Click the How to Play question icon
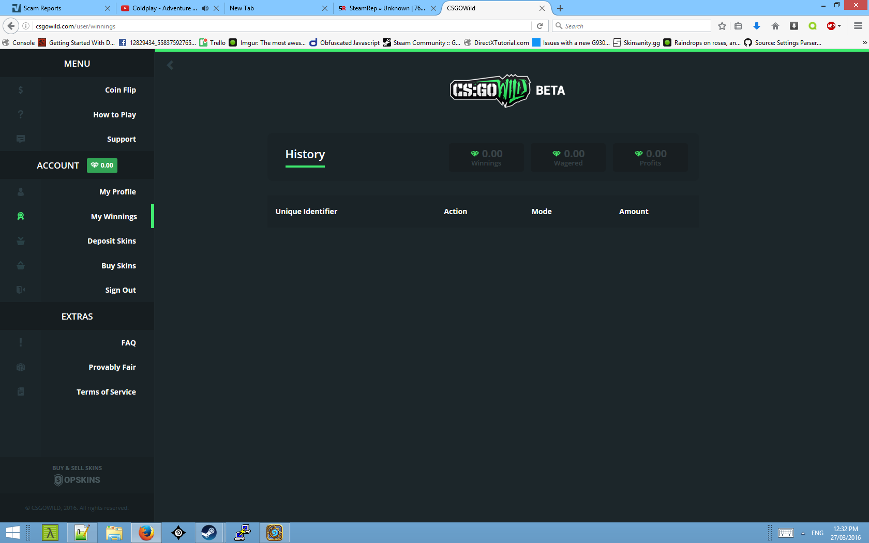Image resolution: width=869 pixels, height=543 pixels. (21, 114)
